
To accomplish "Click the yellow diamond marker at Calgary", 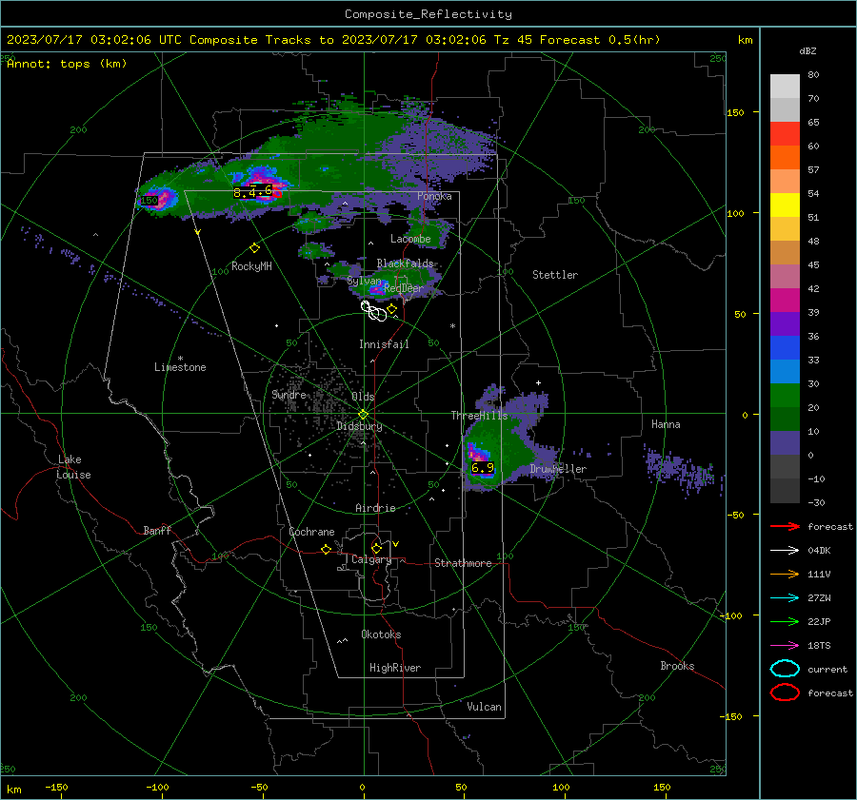I will [x=376, y=548].
